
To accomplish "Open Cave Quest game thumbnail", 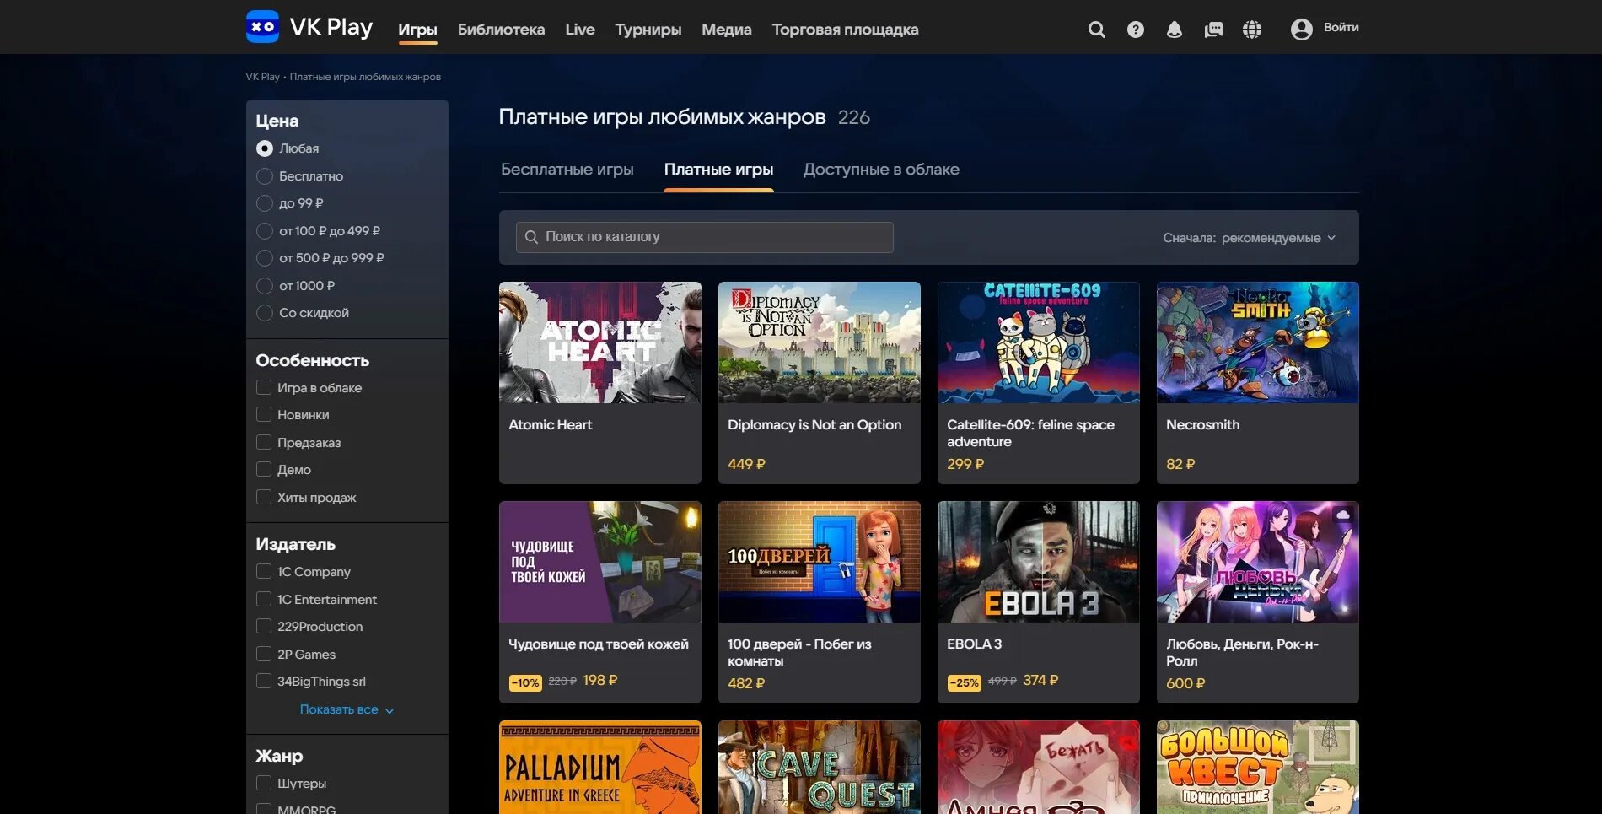I will click(820, 767).
